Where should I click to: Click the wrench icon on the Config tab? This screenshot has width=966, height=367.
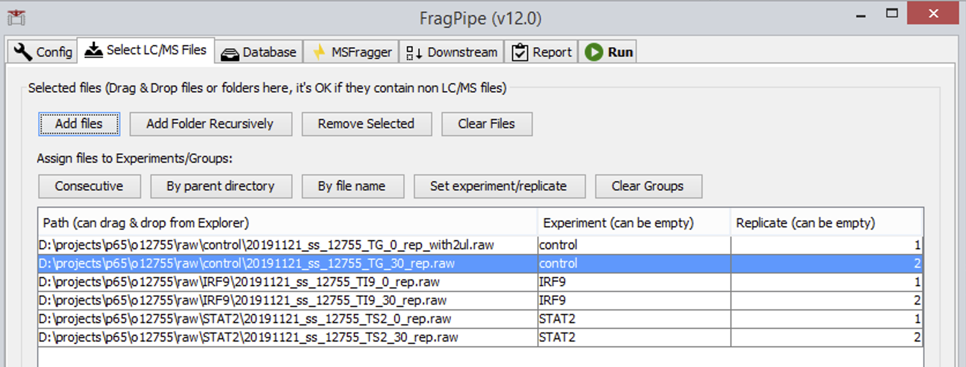22,51
